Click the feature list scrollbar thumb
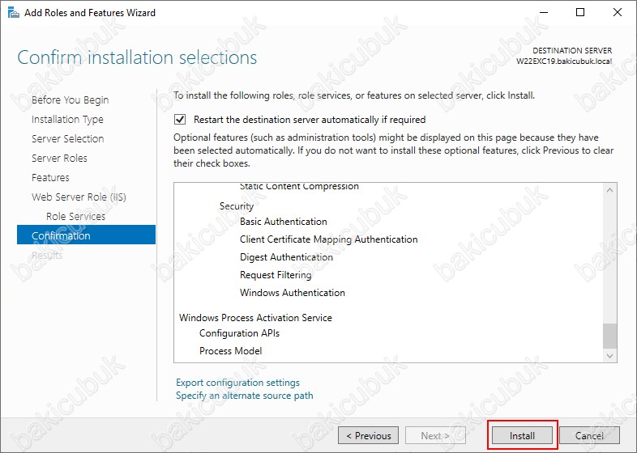Image resolution: width=637 pixels, height=453 pixels. (x=609, y=336)
